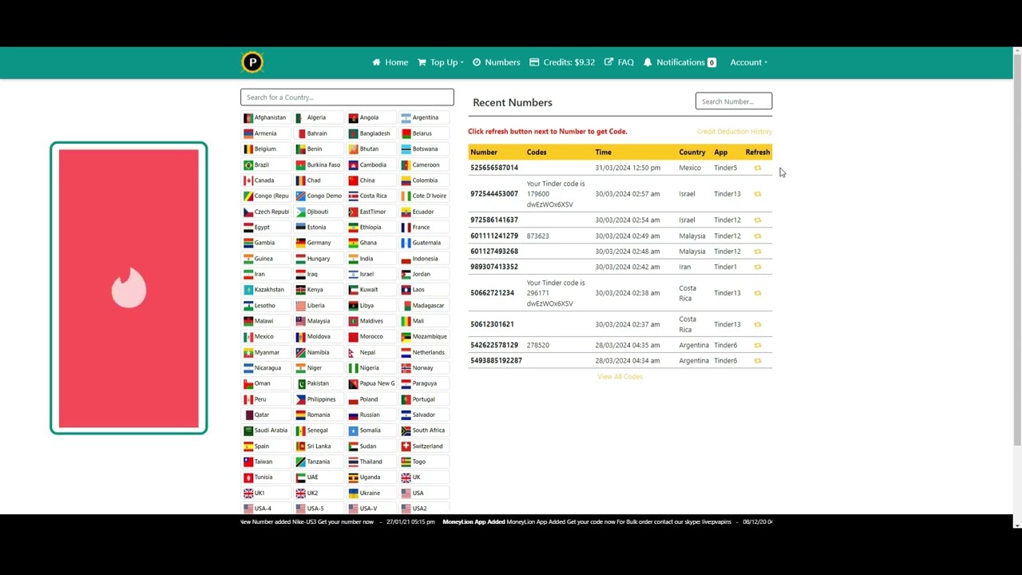The height and width of the screenshot is (575, 1022).
Task: Expand the Account dropdown
Action: click(x=749, y=62)
